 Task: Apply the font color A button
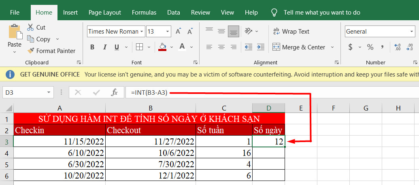pyautogui.click(x=182, y=47)
